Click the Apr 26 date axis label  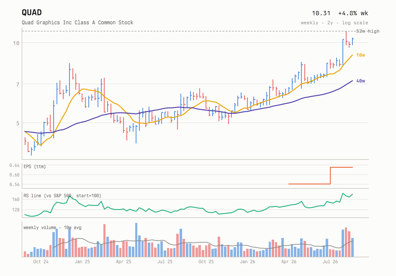(289, 262)
